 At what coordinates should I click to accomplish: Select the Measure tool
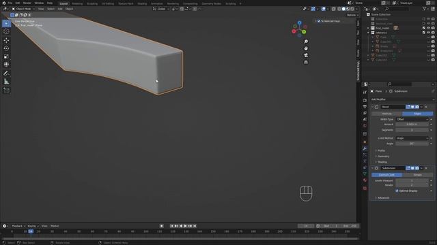pyautogui.click(x=6, y=82)
